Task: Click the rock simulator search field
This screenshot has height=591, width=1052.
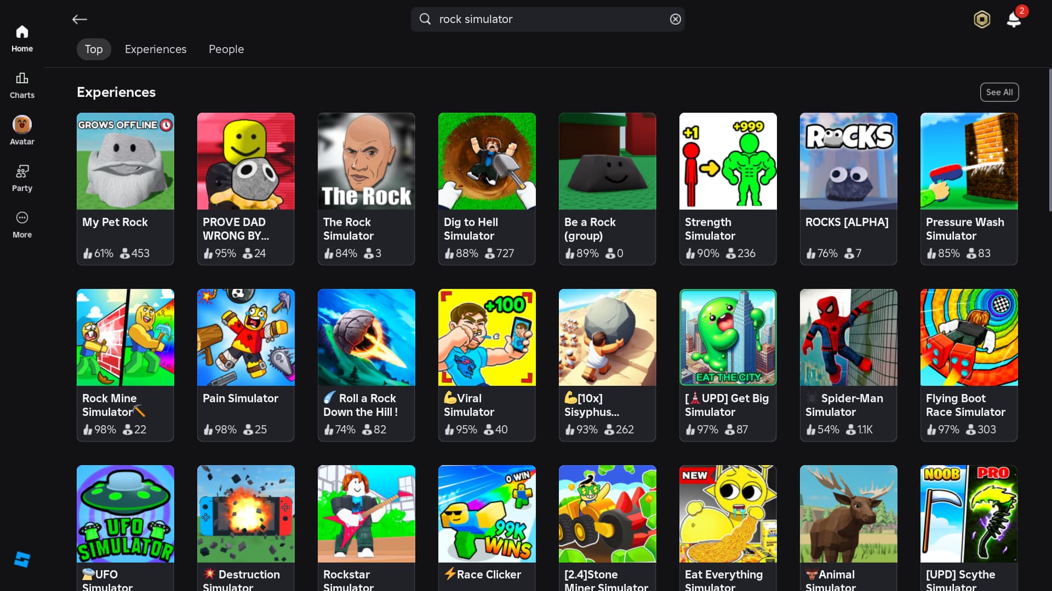Action: (x=548, y=19)
